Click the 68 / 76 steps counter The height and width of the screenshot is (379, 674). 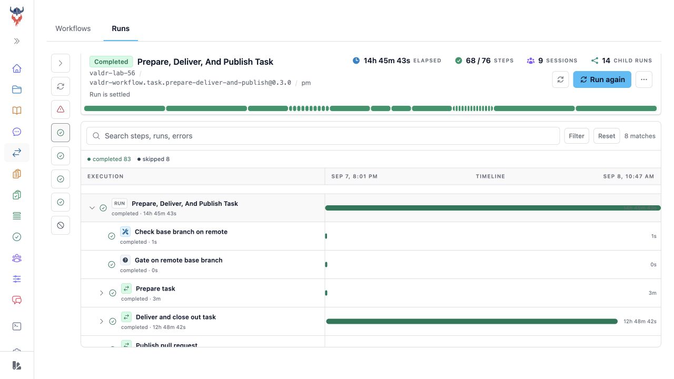click(484, 61)
